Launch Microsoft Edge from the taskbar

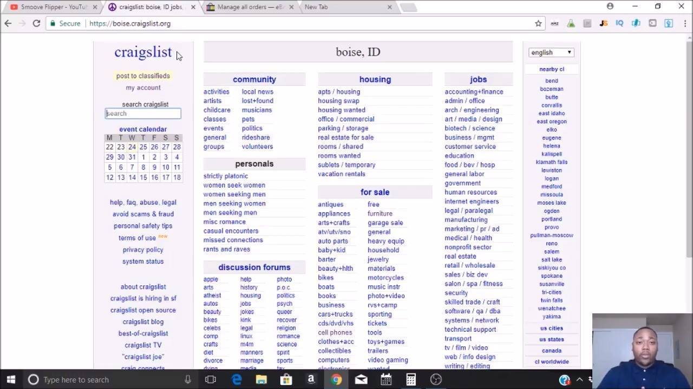tap(237, 379)
